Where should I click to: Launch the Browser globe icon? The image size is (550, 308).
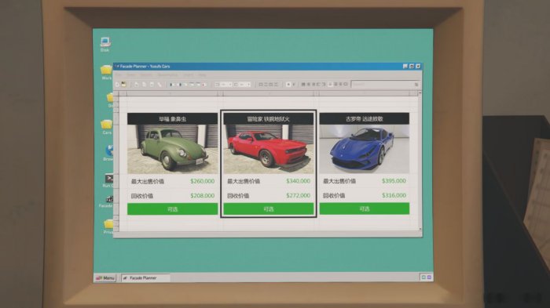tap(109, 153)
